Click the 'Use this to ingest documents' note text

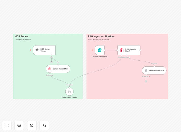pos(99,40)
